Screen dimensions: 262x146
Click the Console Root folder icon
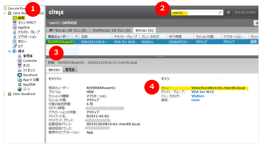tap(5, 8)
